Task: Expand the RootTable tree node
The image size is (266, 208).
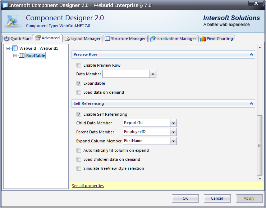Action: (x=15, y=56)
